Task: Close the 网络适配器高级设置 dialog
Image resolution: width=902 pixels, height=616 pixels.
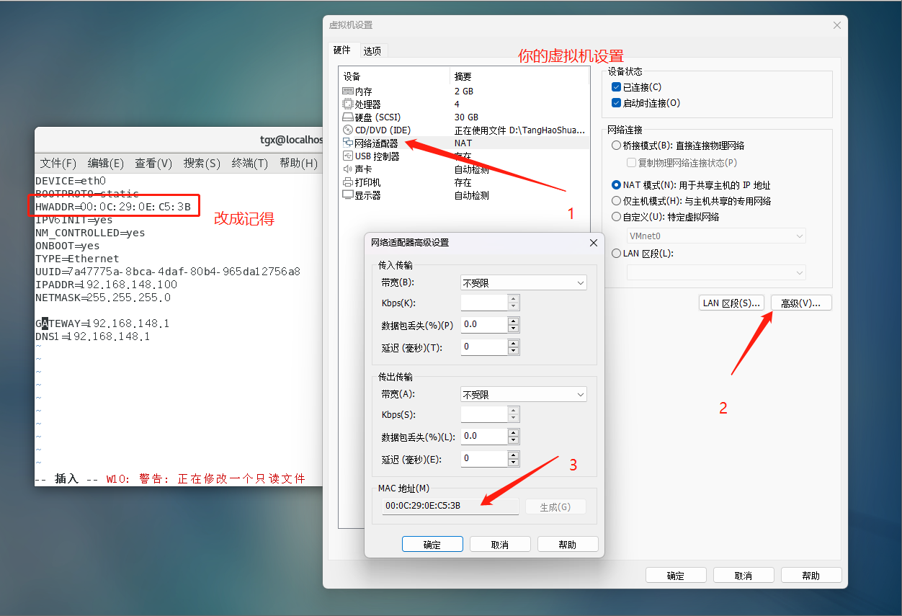Action: pos(594,243)
